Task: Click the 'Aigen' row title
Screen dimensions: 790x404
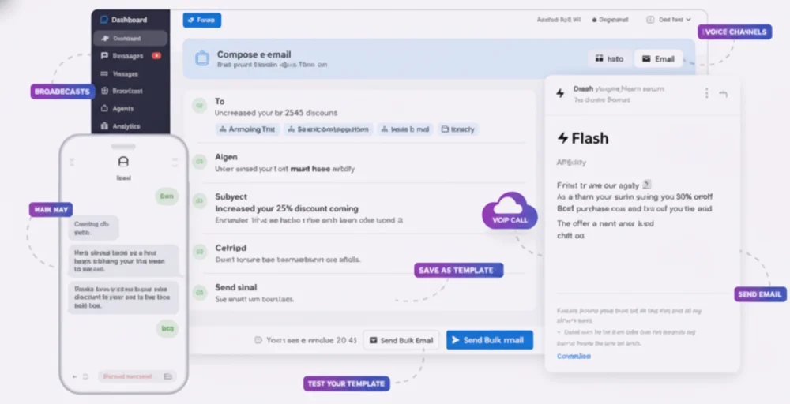Action: click(x=226, y=157)
